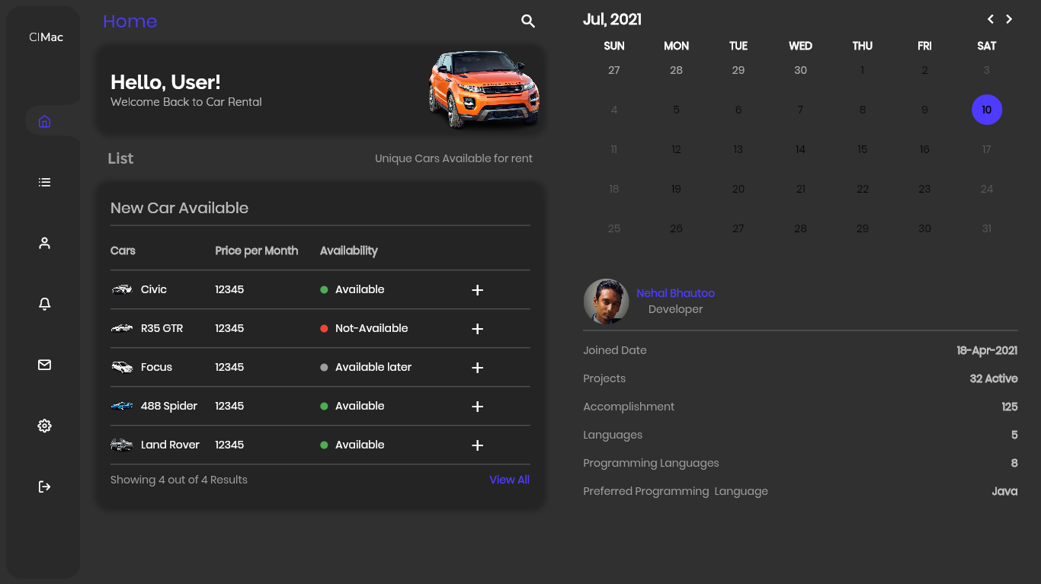Screen dimensions: 1041x584
Task: Click the SAT weekday header
Action: [987, 46]
